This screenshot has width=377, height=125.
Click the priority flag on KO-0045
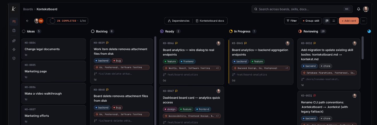point(246,43)
